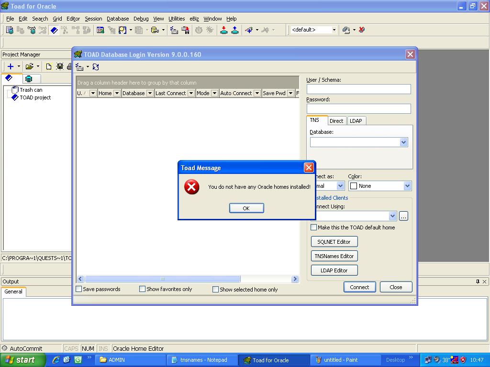Check Show selected home only
This screenshot has height=367, width=490.
pos(215,289)
